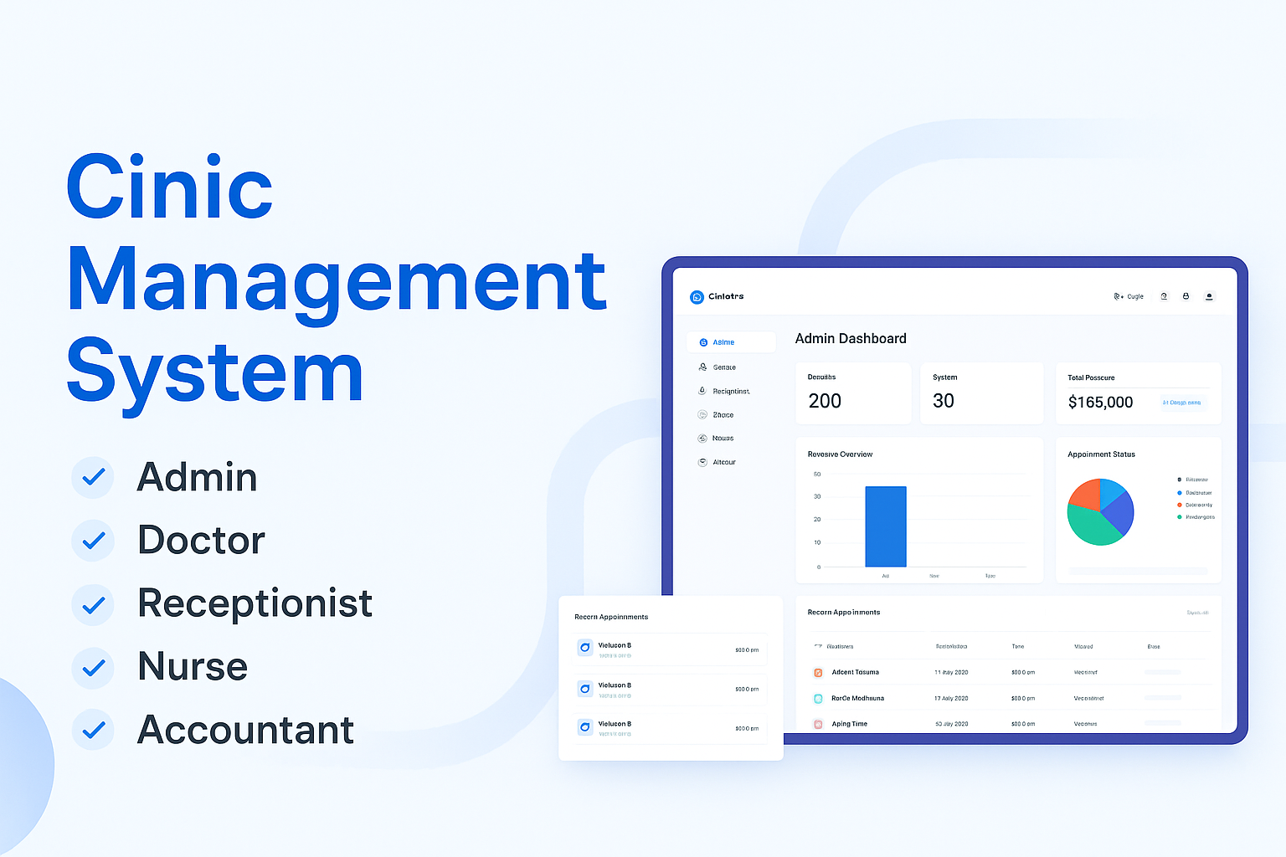Open the help icon in dashboard header
The image size is (1286, 857).
tap(1164, 296)
